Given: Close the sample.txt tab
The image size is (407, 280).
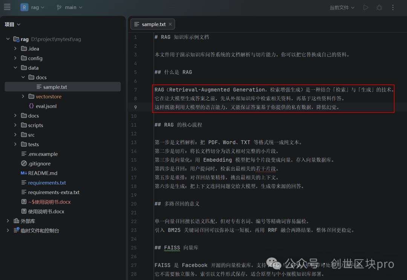Looking at the screenshot, I should (x=170, y=24).
